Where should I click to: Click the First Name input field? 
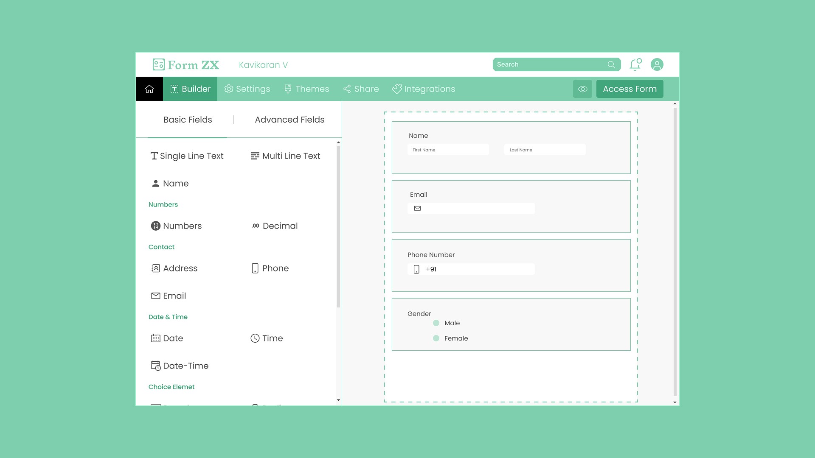(448, 150)
